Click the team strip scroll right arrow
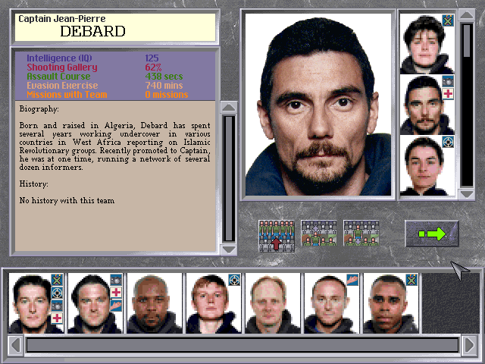Screen dimensions: 485x364 [x=469, y=345]
